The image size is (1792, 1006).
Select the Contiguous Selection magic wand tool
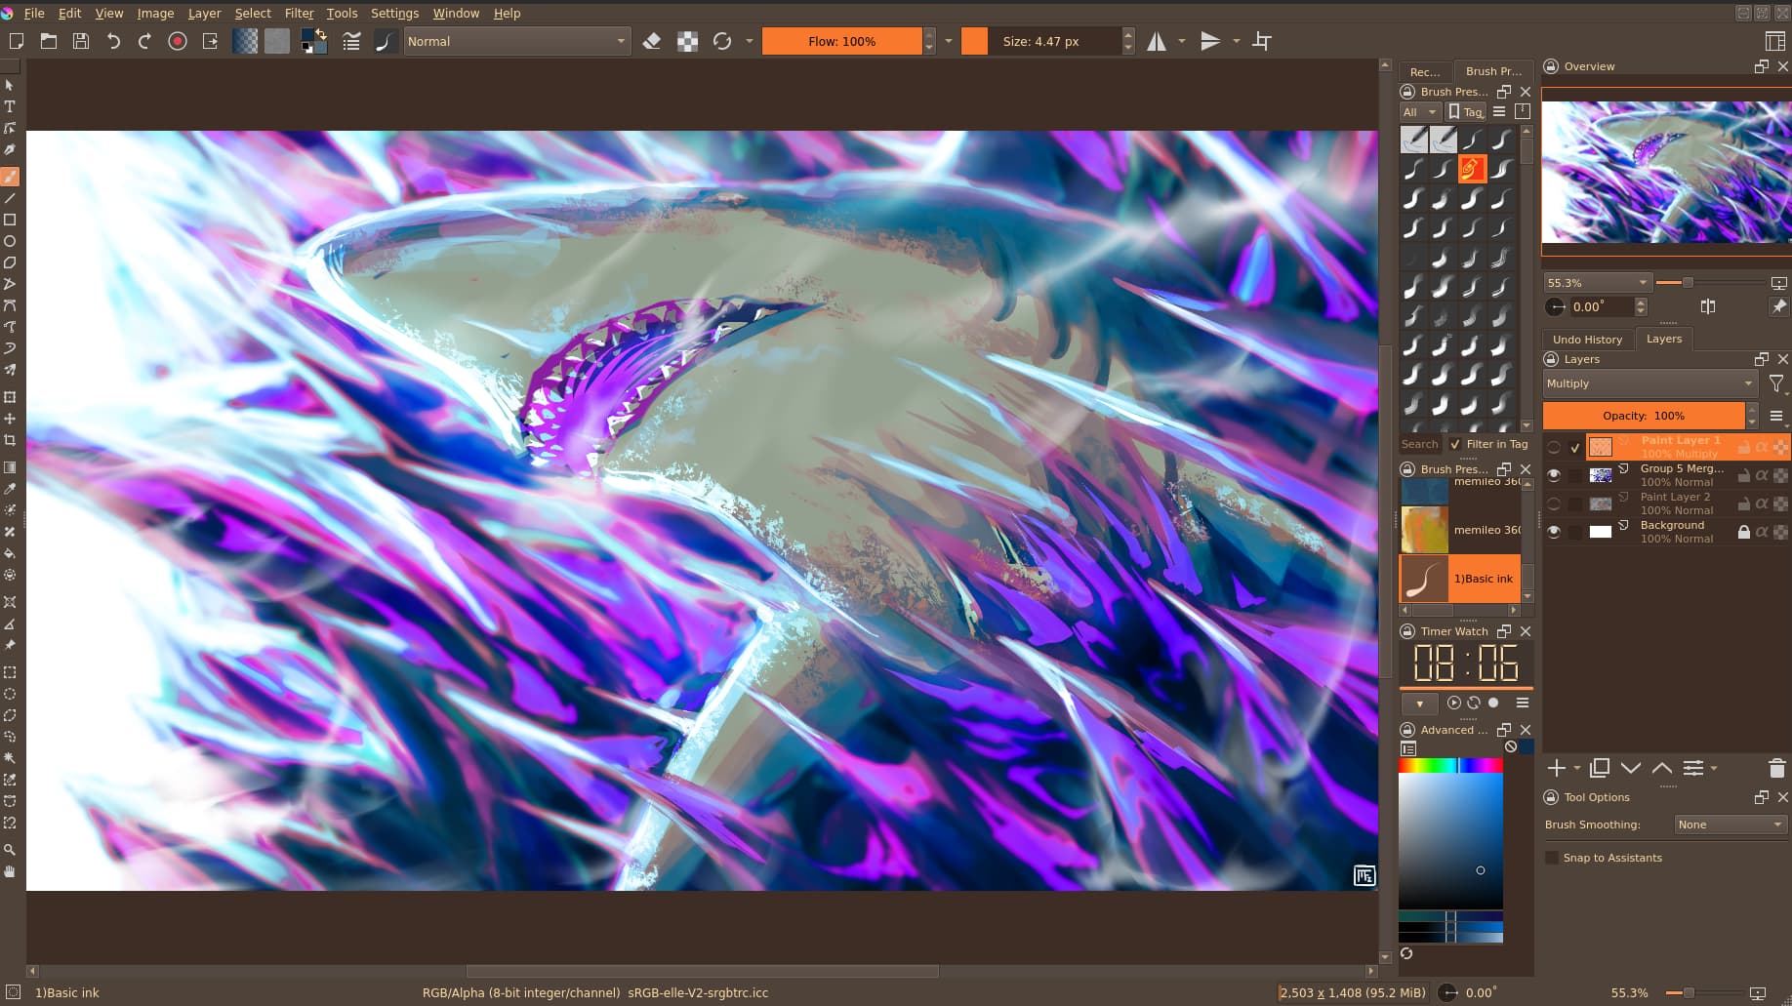pyautogui.click(x=10, y=758)
